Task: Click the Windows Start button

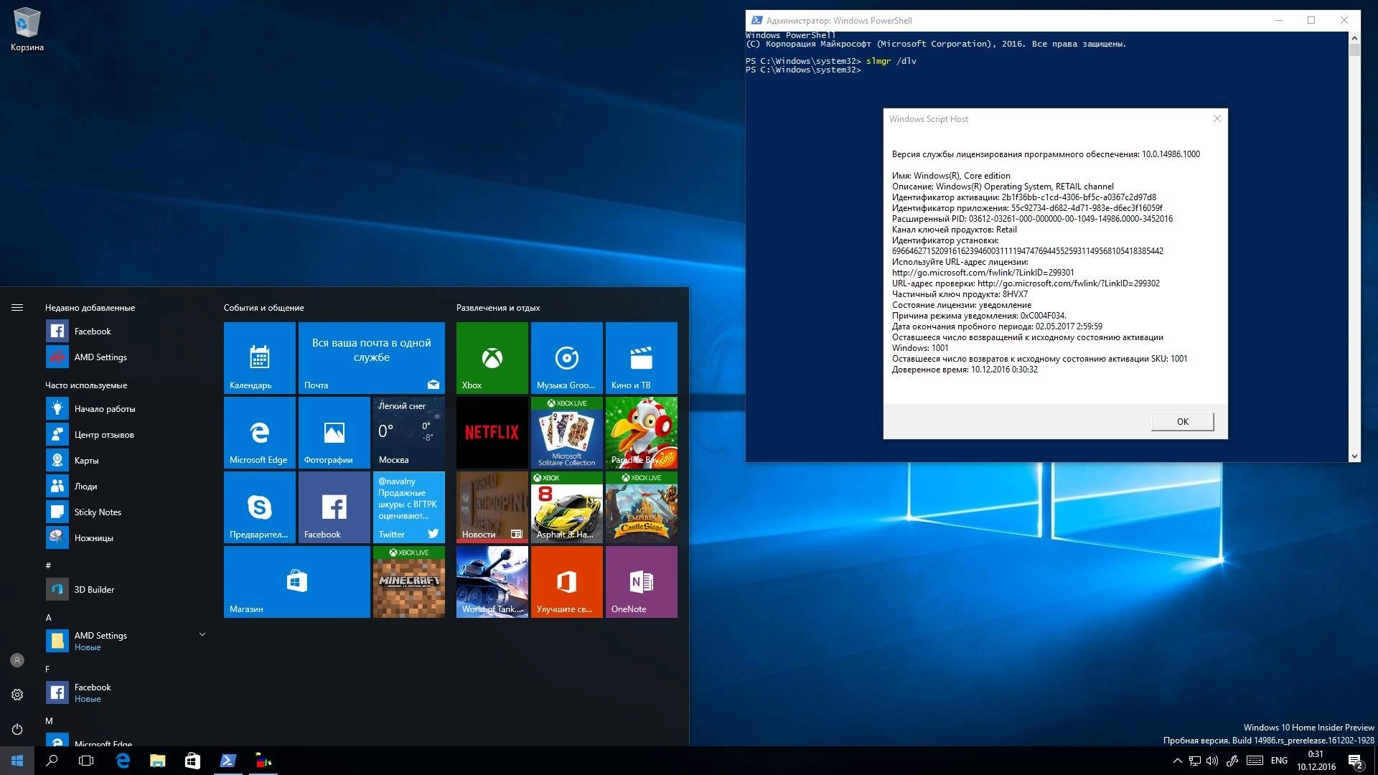Action: pyautogui.click(x=17, y=761)
